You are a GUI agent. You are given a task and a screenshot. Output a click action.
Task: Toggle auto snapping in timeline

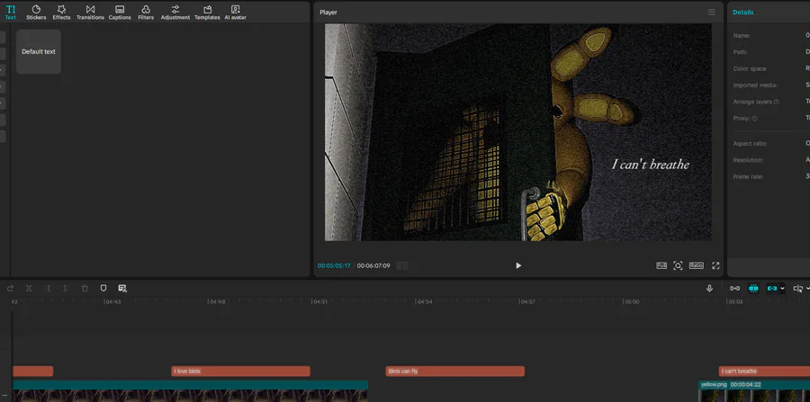[x=753, y=289]
